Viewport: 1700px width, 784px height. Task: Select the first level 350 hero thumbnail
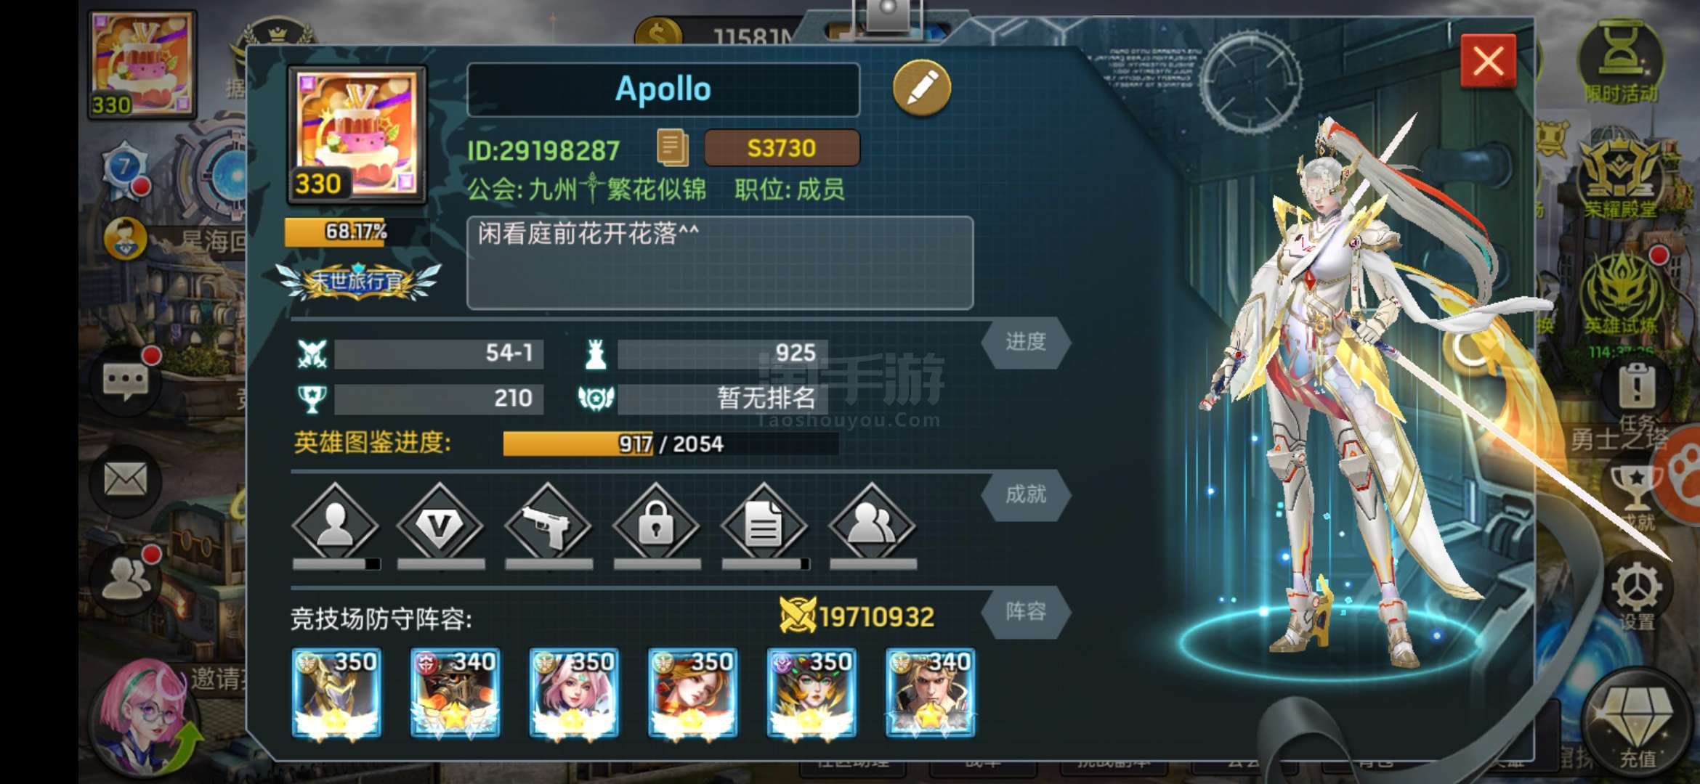coord(336,693)
